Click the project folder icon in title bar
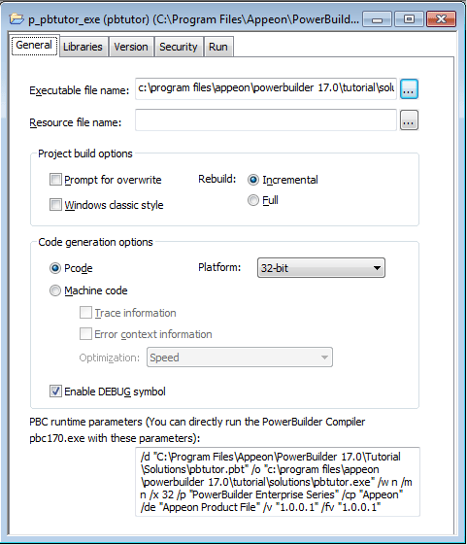This screenshot has width=467, height=545. (17, 18)
